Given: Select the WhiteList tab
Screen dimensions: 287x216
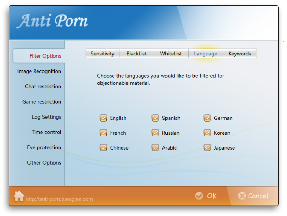Looking at the screenshot, I should pyautogui.click(x=171, y=54).
